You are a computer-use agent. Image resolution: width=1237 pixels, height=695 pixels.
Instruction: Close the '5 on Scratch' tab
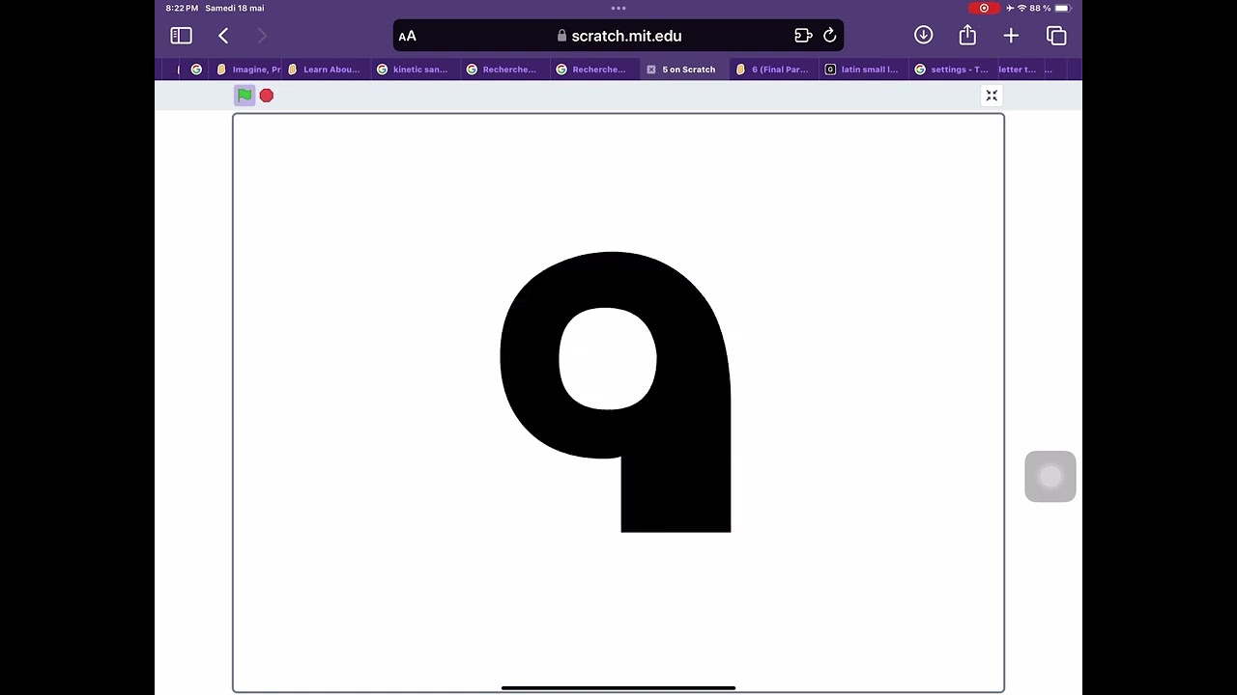(651, 69)
